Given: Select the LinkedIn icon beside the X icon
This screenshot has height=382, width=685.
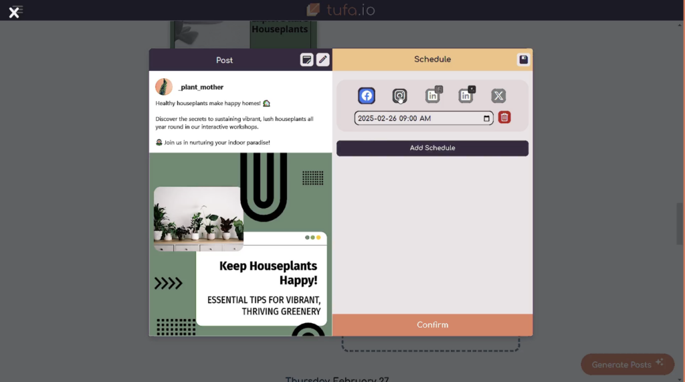Looking at the screenshot, I should 466,96.
